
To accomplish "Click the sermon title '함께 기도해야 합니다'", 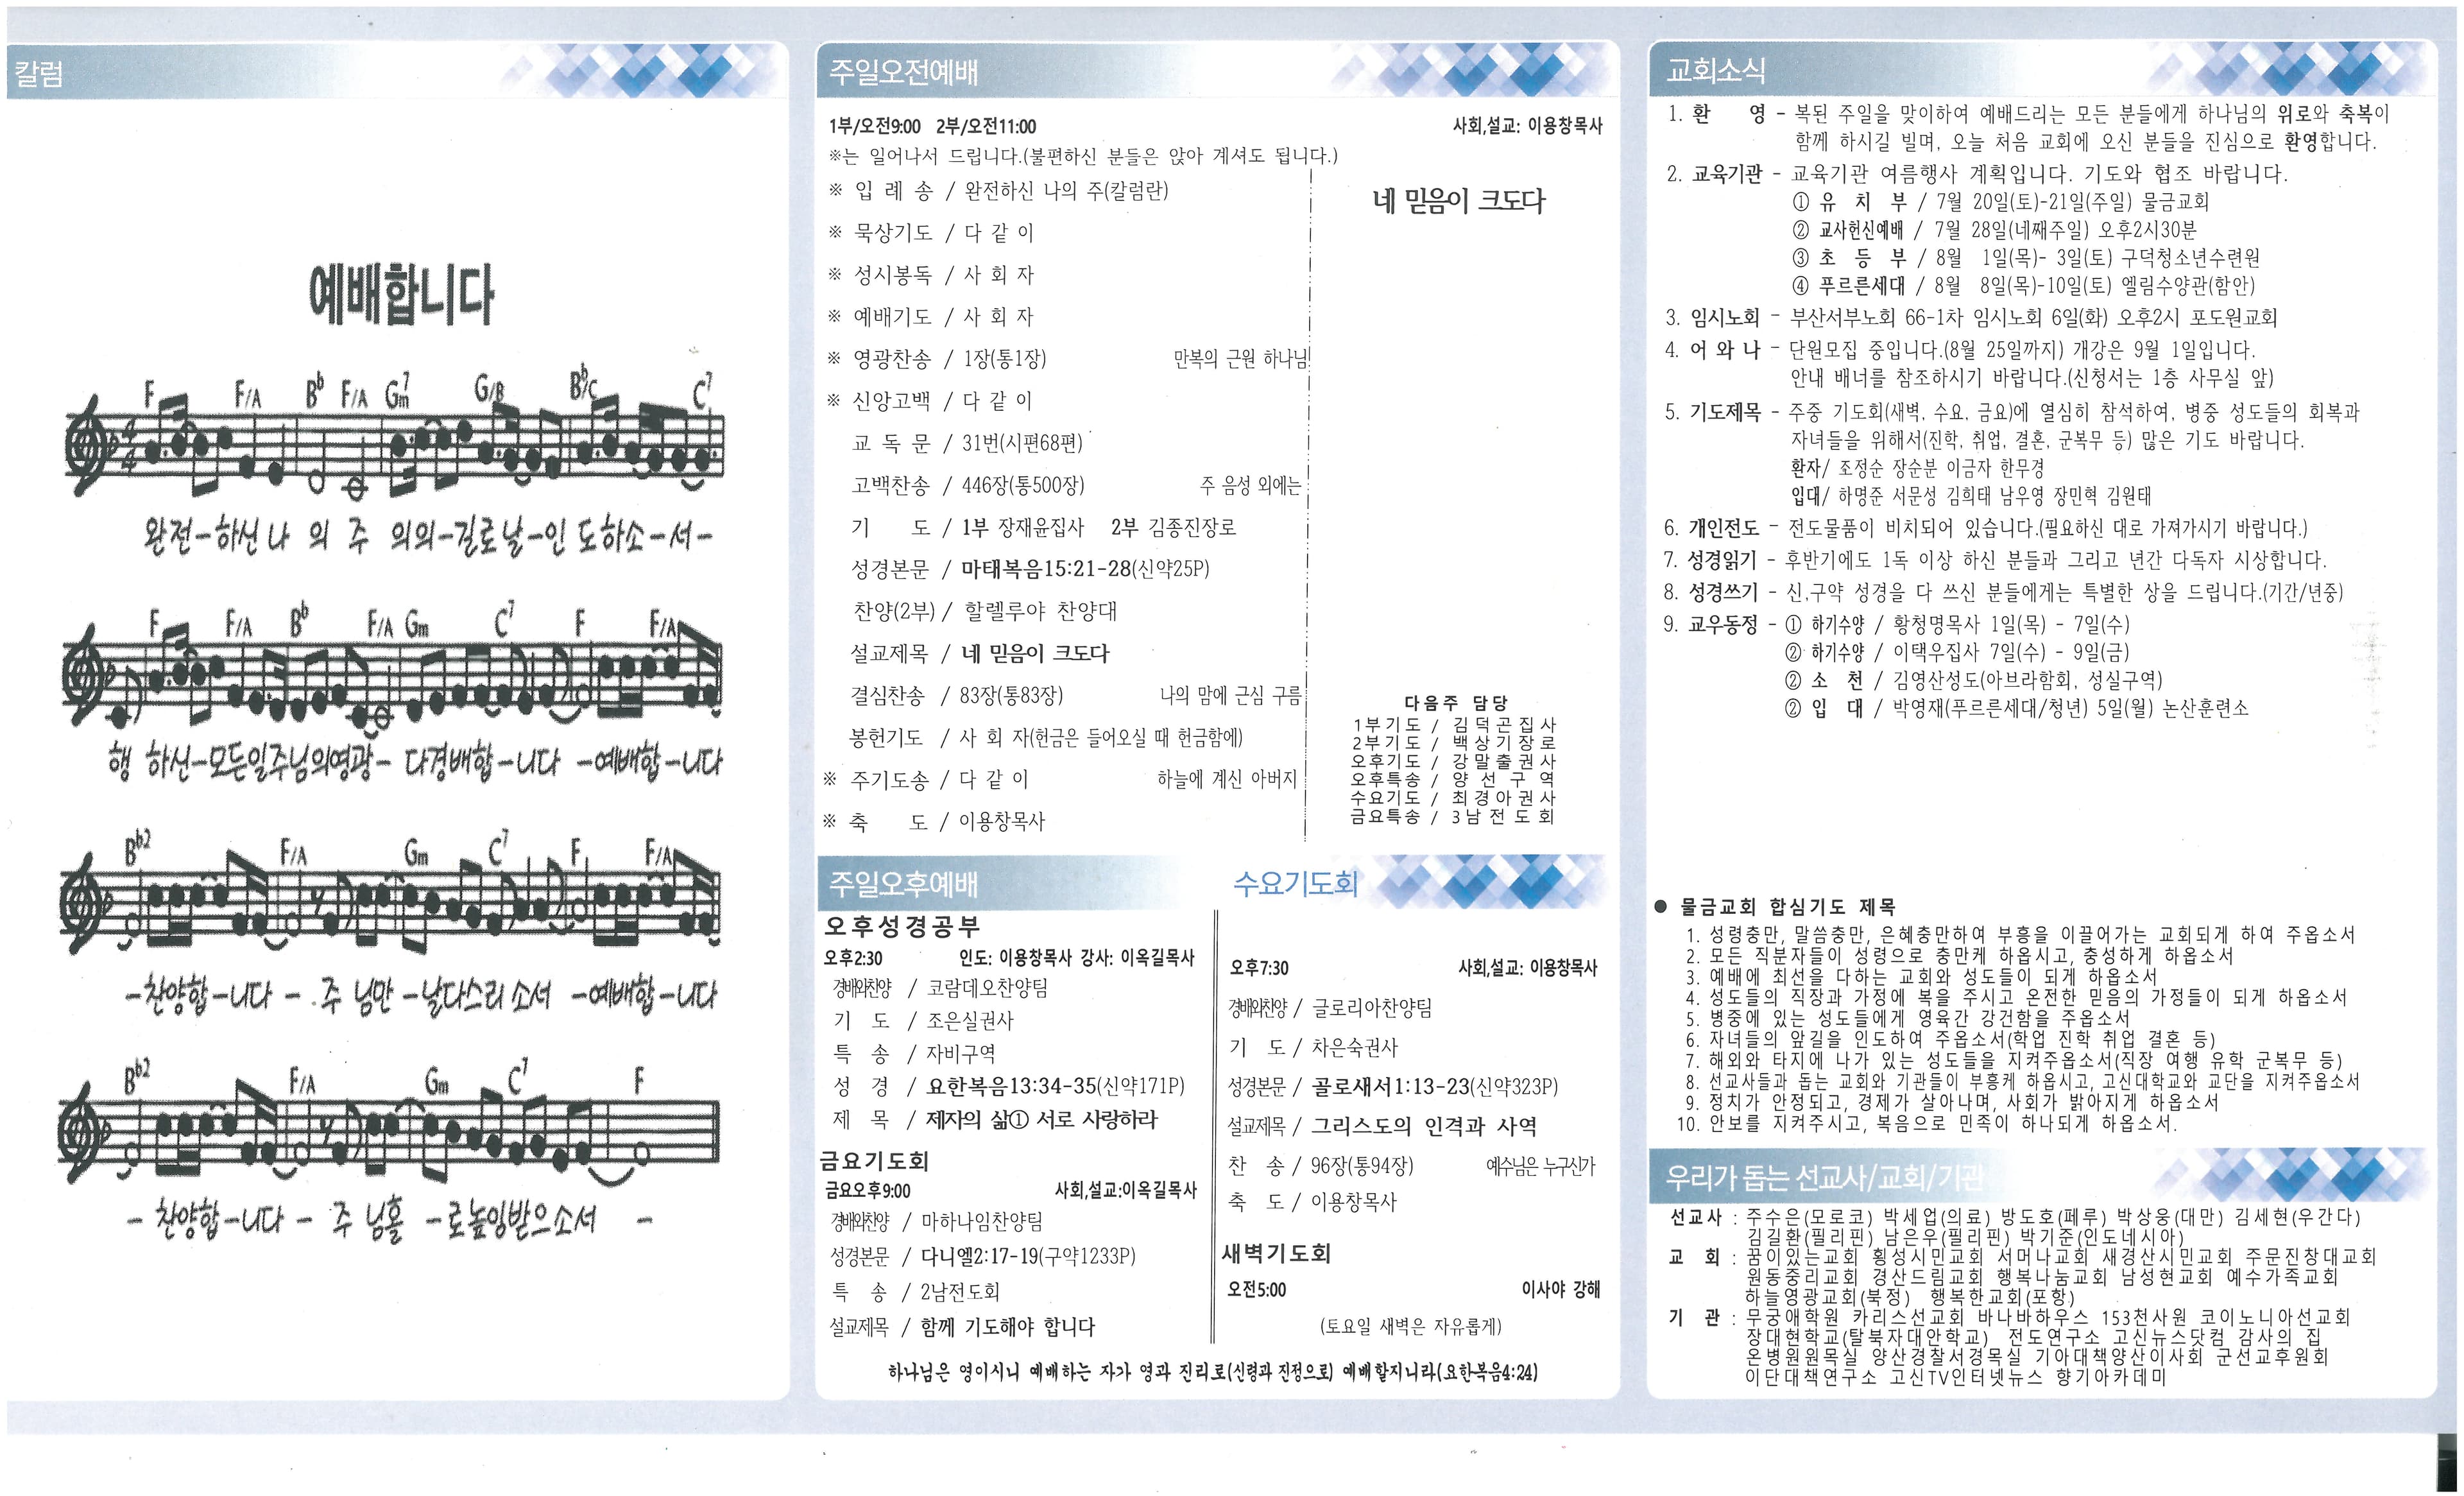I will coord(1008,1328).
